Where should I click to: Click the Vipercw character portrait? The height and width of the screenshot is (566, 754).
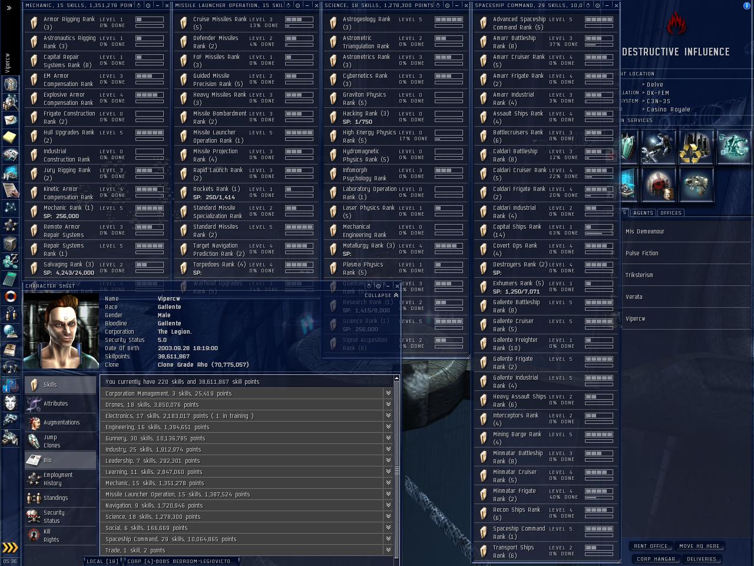click(x=61, y=331)
